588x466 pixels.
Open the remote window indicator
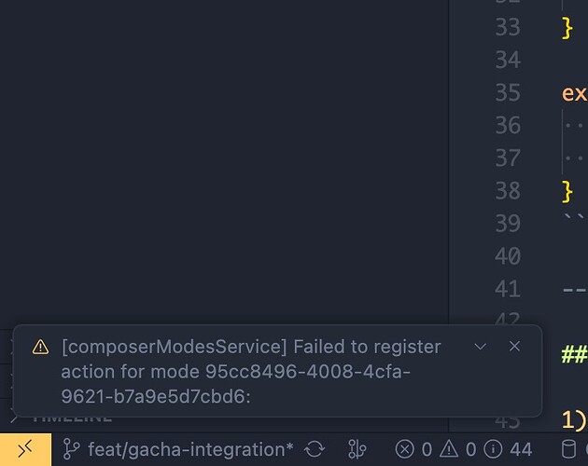pos(25,449)
